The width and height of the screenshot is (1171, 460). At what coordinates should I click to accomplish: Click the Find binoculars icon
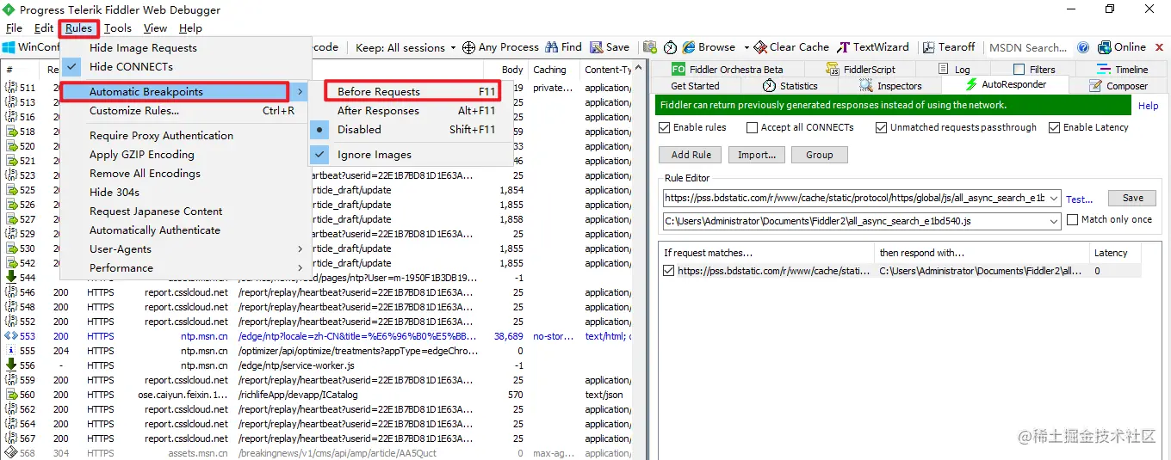(551, 47)
